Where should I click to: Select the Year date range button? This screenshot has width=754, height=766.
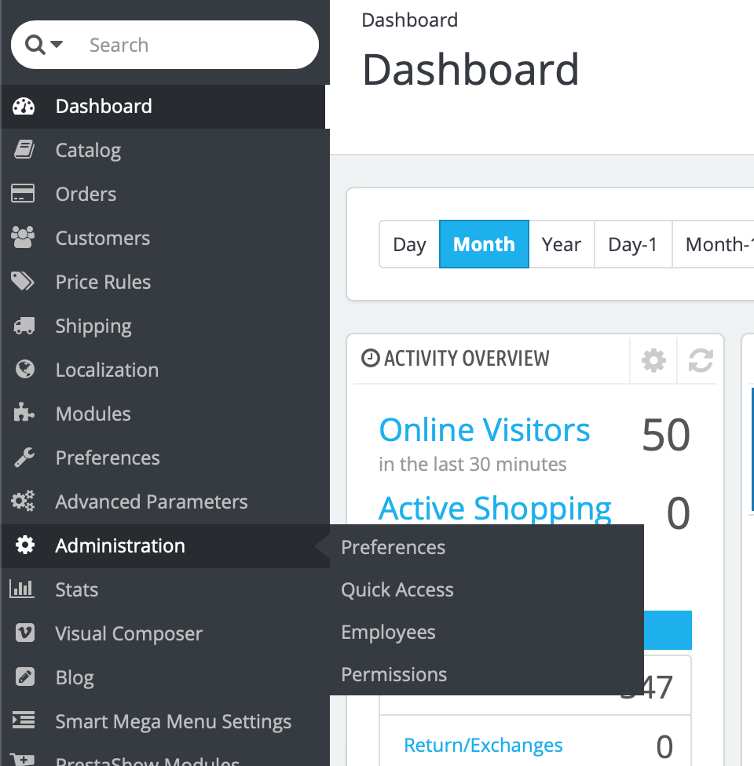[562, 244]
